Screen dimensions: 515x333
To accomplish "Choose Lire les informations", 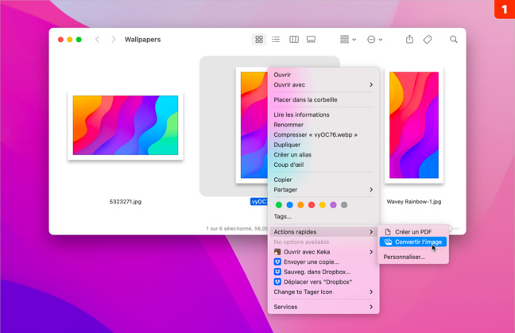I will click(x=323, y=114).
